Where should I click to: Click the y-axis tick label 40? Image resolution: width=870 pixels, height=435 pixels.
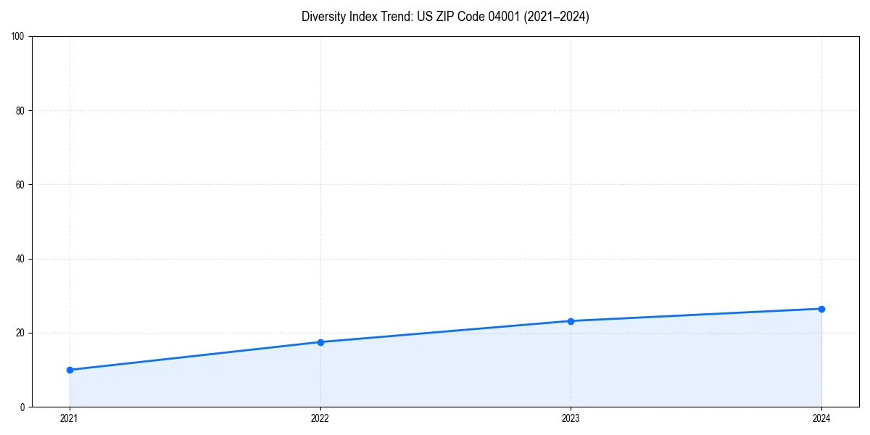20,259
